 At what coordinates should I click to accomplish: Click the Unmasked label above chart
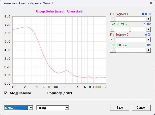[x=75, y=11]
